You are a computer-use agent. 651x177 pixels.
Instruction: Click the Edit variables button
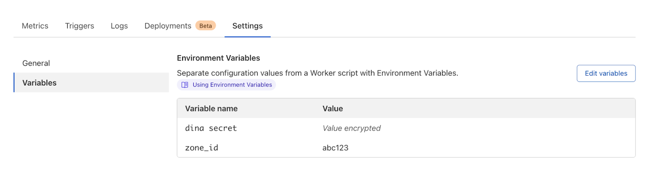[606, 73]
